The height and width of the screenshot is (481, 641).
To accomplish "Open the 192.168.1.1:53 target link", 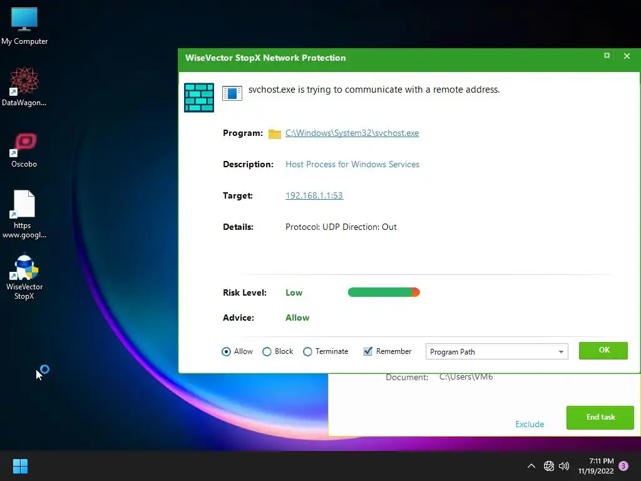I will [314, 195].
